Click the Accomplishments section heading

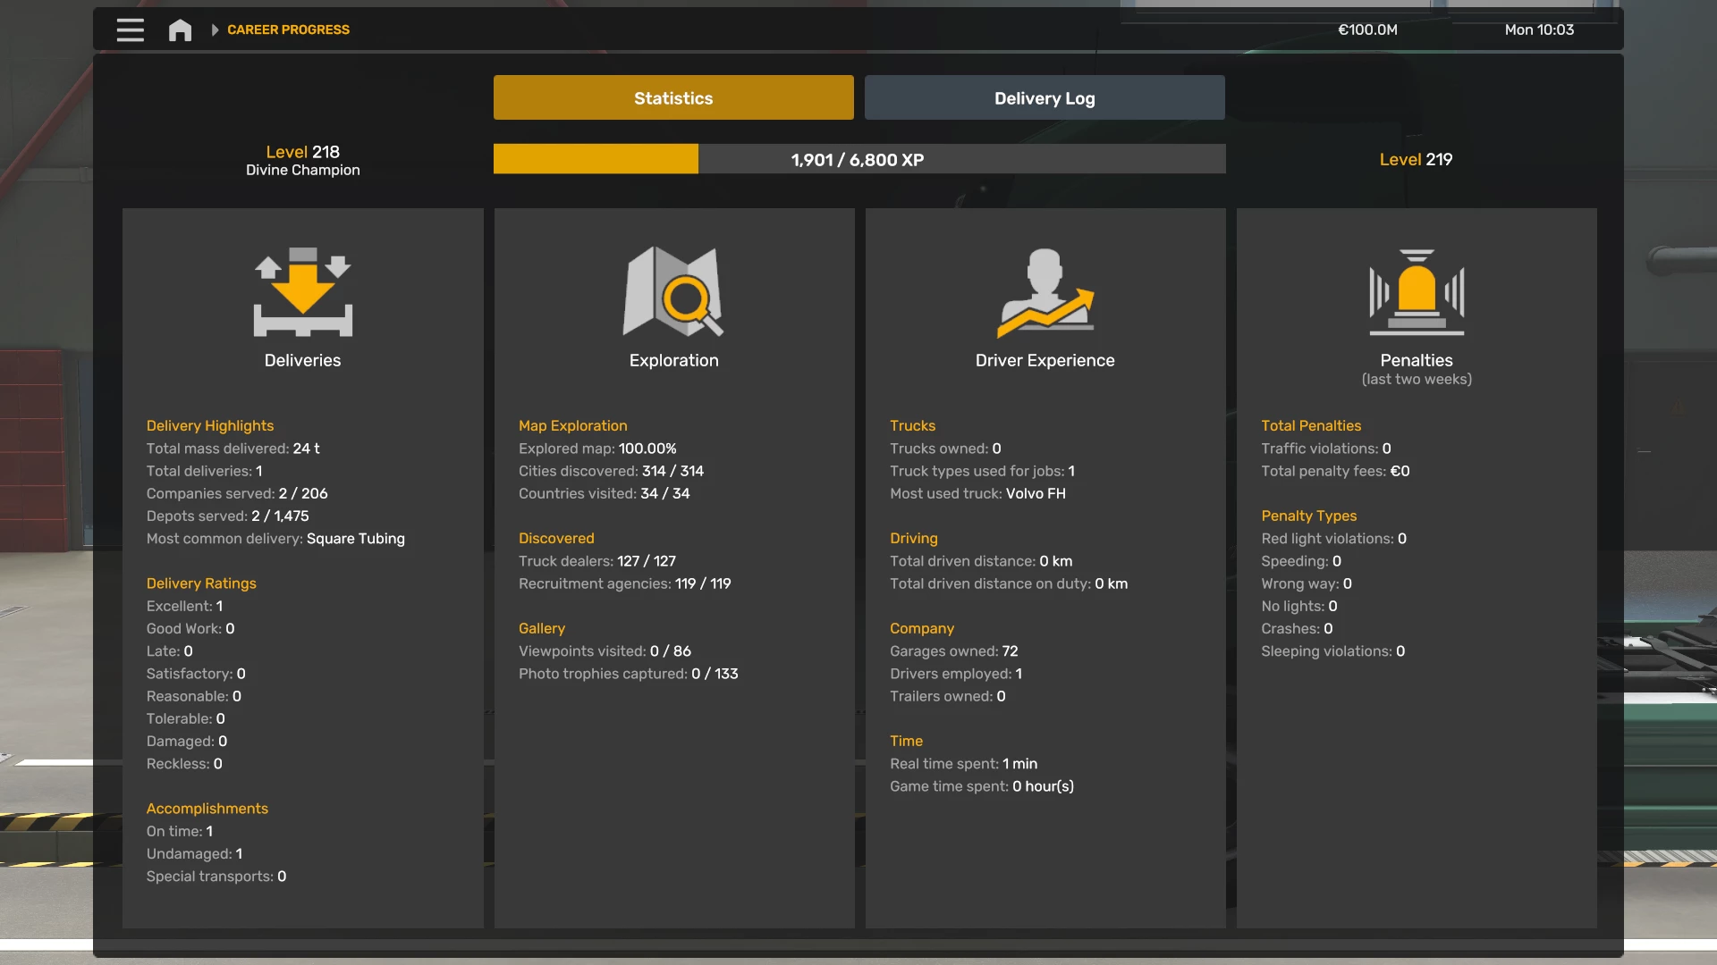(207, 808)
